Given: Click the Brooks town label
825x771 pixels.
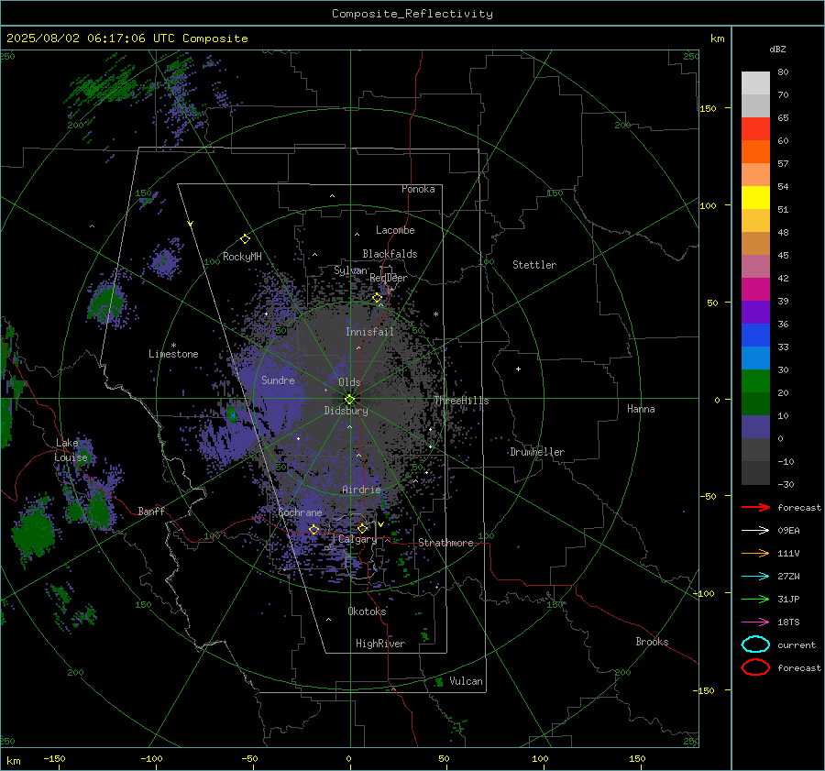Looking at the screenshot, I should coord(652,642).
